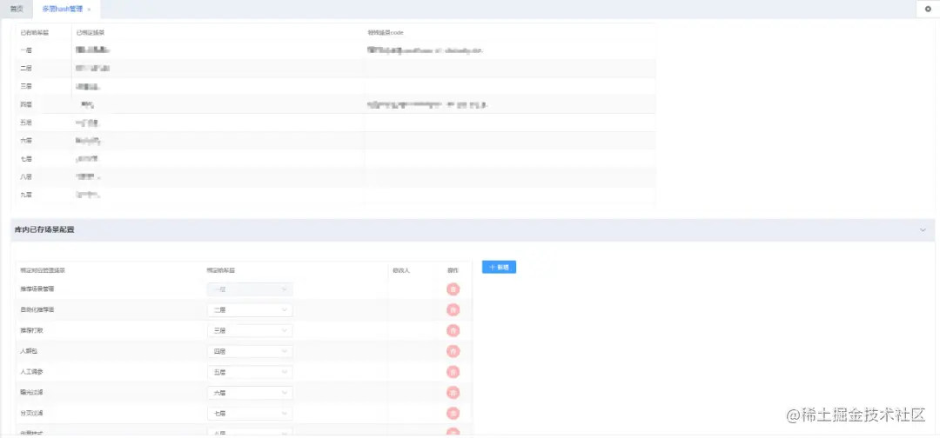Select 七层 cell in the existing layers table
Image resolution: width=940 pixels, height=438 pixels.
[x=26, y=158]
